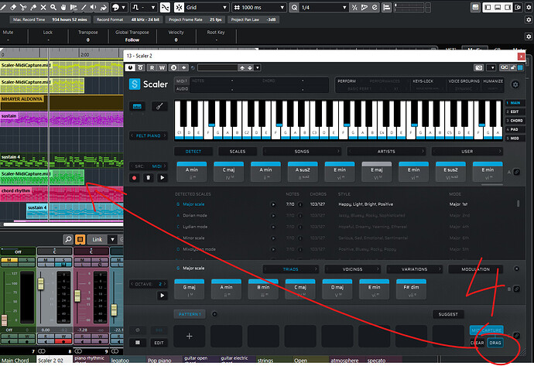Play detected chords in section A
The image size is (534, 366).
pos(162,178)
